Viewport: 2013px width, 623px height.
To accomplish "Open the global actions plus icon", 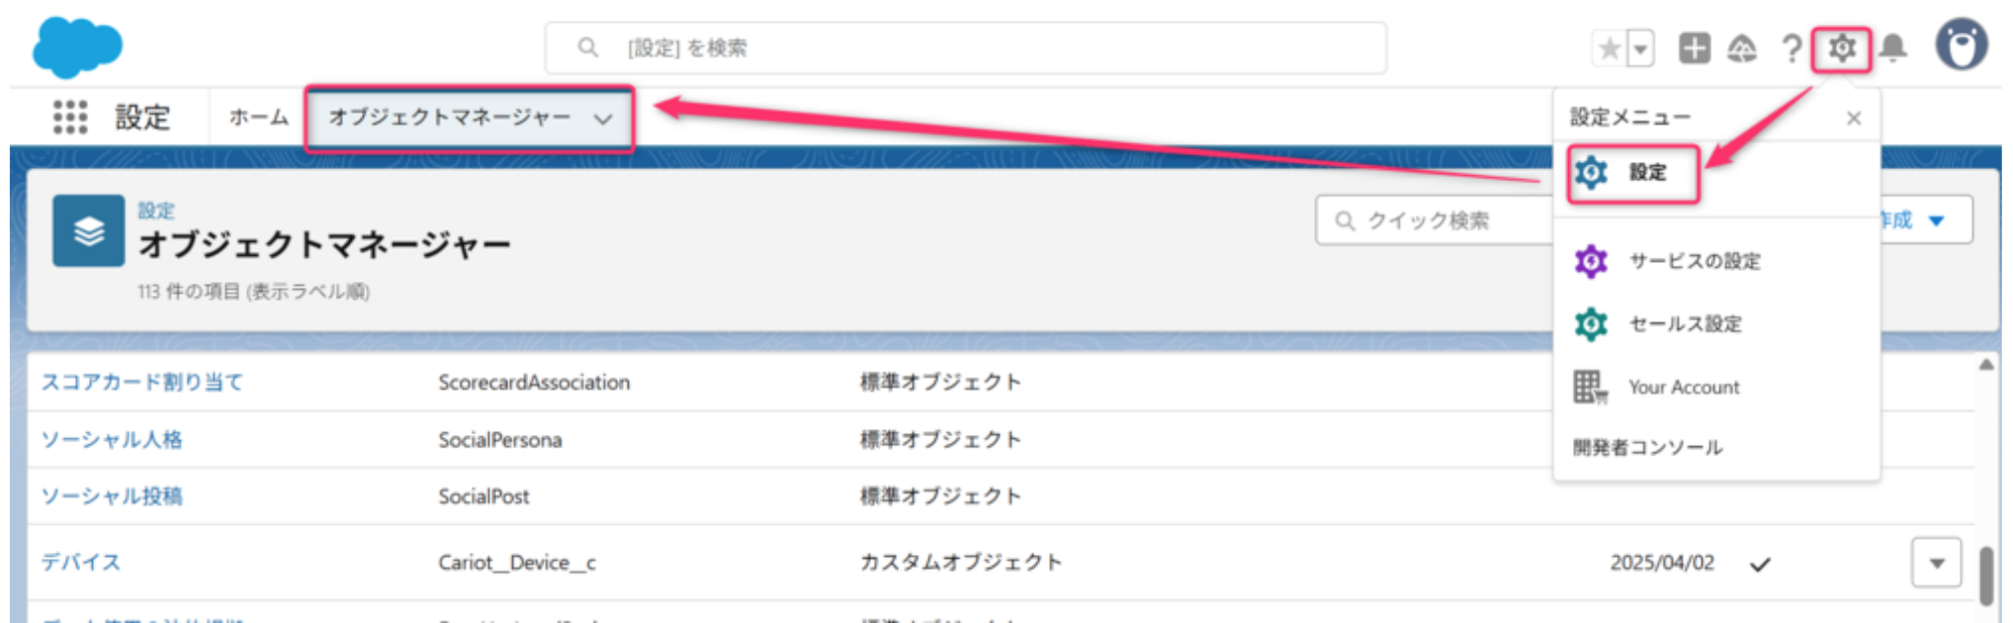I will pyautogui.click(x=1695, y=47).
